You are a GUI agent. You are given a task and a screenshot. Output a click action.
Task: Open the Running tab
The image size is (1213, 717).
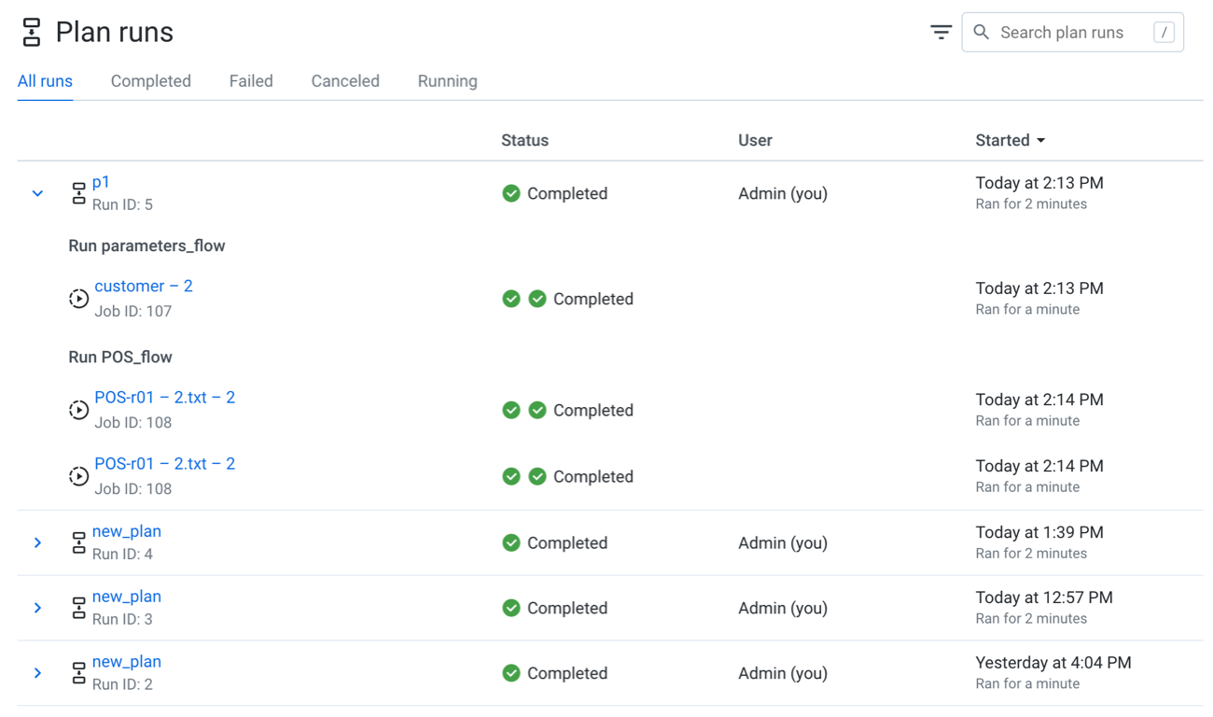[x=448, y=81]
